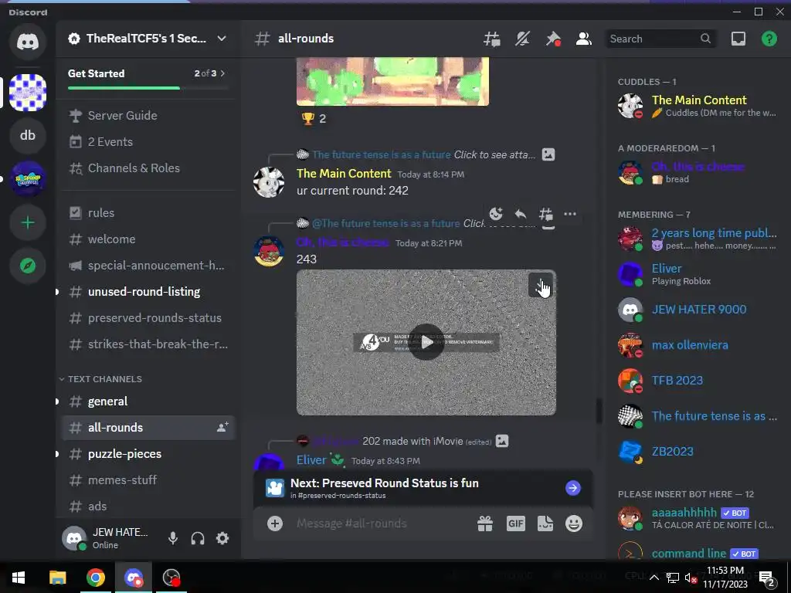Deafen with the headphones icon
791x593 pixels.
(x=198, y=538)
